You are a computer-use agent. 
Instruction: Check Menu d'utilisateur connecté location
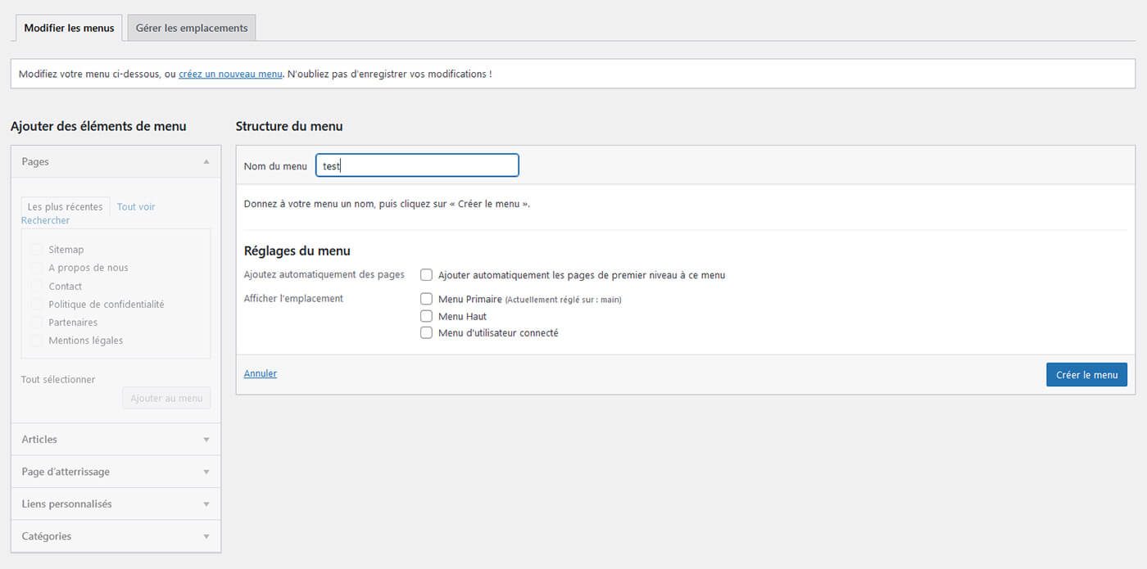click(x=426, y=332)
